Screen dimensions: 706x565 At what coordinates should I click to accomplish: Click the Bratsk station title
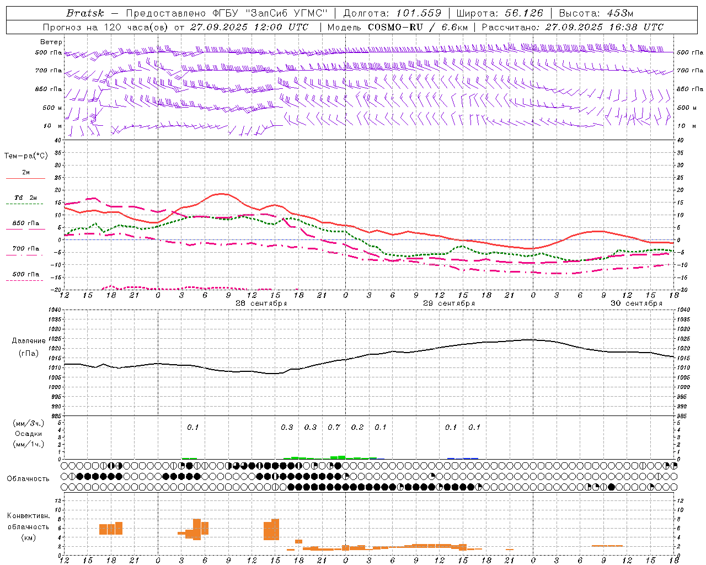pyautogui.click(x=85, y=13)
